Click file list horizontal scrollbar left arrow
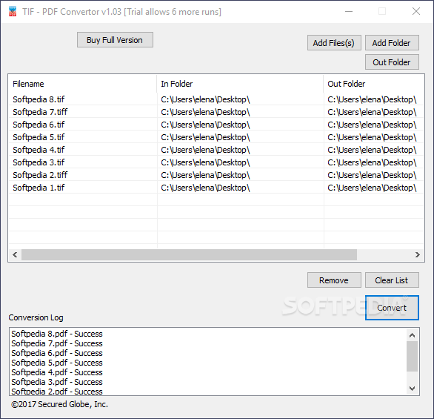This screenshot has width=434, height=419. pyautogui.click(x=15, y=254)
